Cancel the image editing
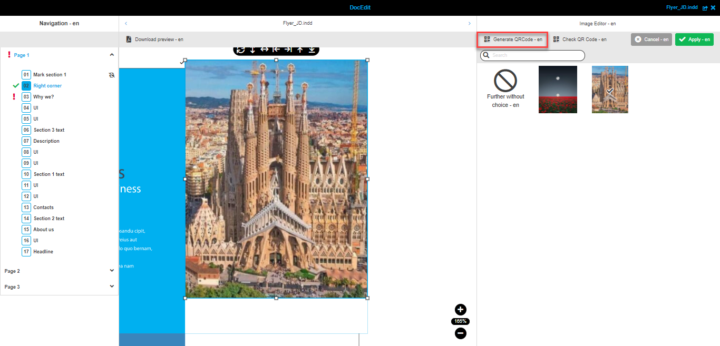Viewport: 720px width, 346px height. pos(651,39)
